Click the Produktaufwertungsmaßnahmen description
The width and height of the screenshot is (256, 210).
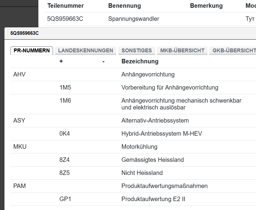click(x=165, y=186)
